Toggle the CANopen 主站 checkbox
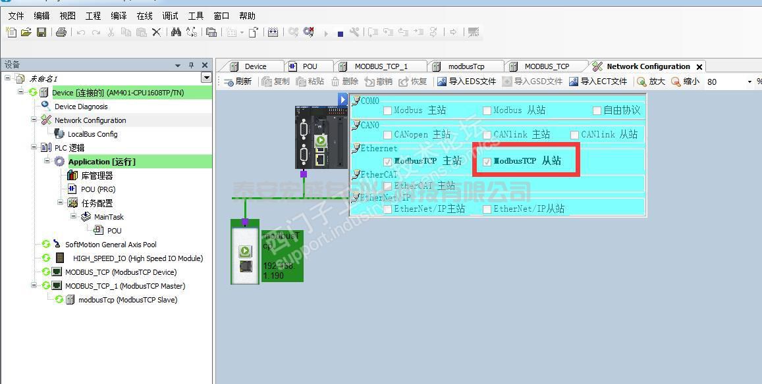The width and height of the screenshot is (762, 384). click(387, 135)
